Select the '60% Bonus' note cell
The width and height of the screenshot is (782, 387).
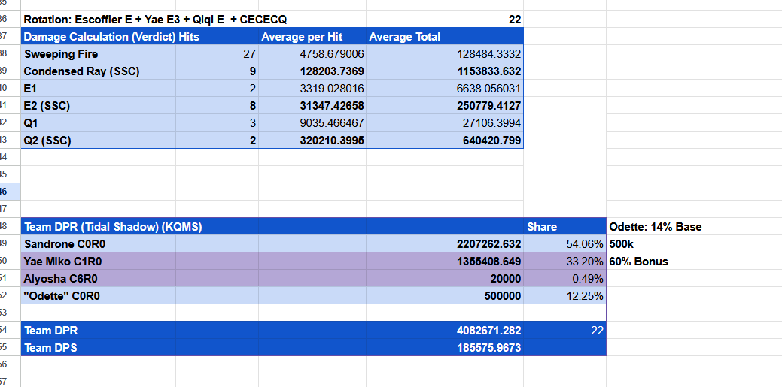coord(638,261)
